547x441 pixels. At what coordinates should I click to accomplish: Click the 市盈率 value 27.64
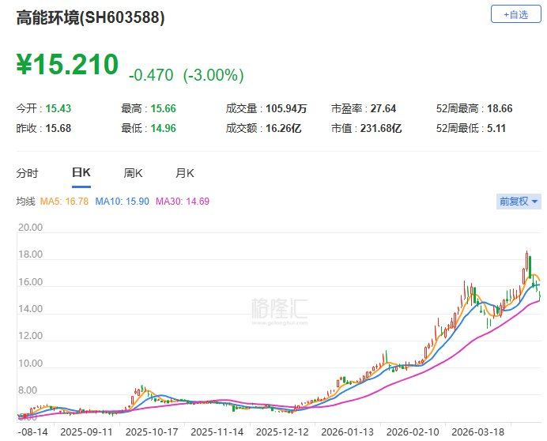383,108
